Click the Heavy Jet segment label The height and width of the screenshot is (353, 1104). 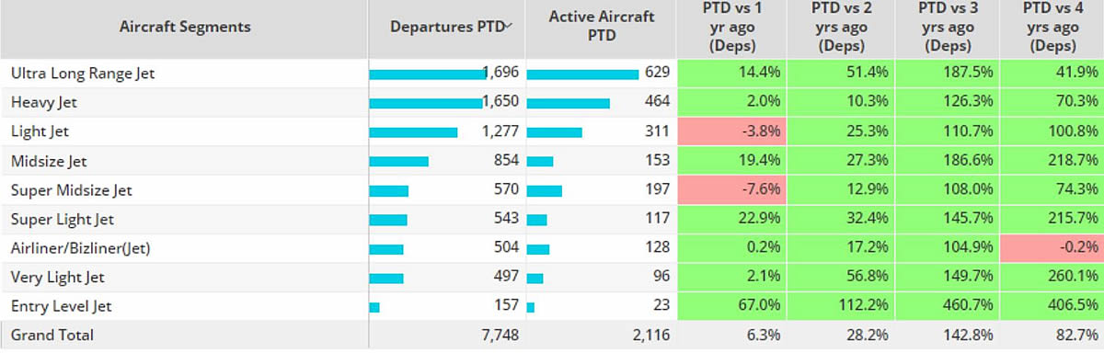click(45, 103)
